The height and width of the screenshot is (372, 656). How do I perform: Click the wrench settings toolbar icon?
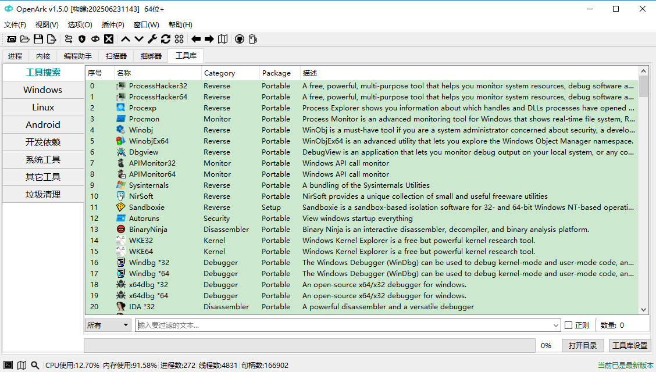(152, 39)
